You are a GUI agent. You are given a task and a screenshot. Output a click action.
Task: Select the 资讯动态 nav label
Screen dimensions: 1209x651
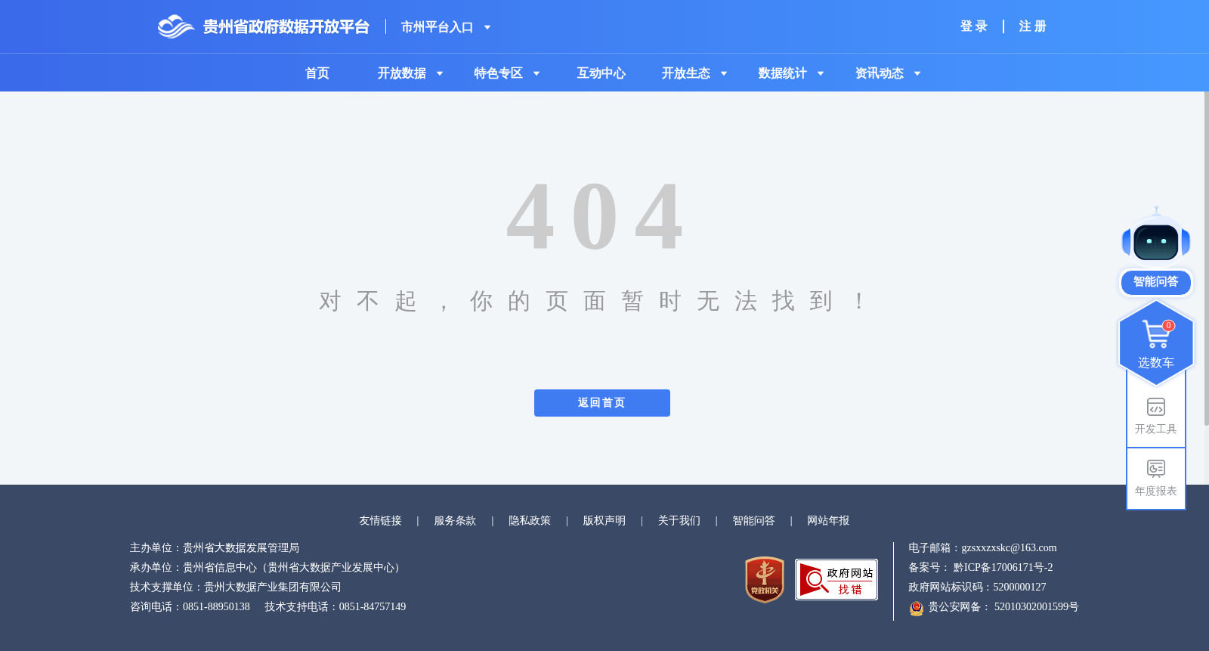pos(880,73)
